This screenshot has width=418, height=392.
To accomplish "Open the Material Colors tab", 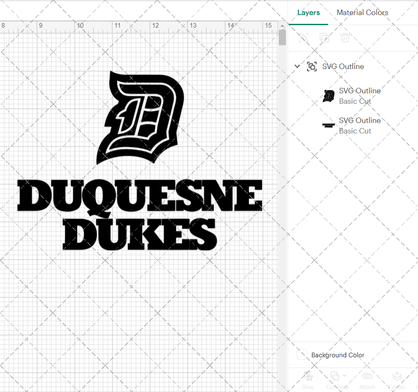I will pyautogui.click(x=362, y=13).
